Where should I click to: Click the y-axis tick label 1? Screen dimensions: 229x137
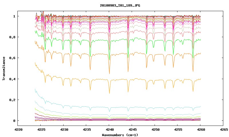(14, 16)
